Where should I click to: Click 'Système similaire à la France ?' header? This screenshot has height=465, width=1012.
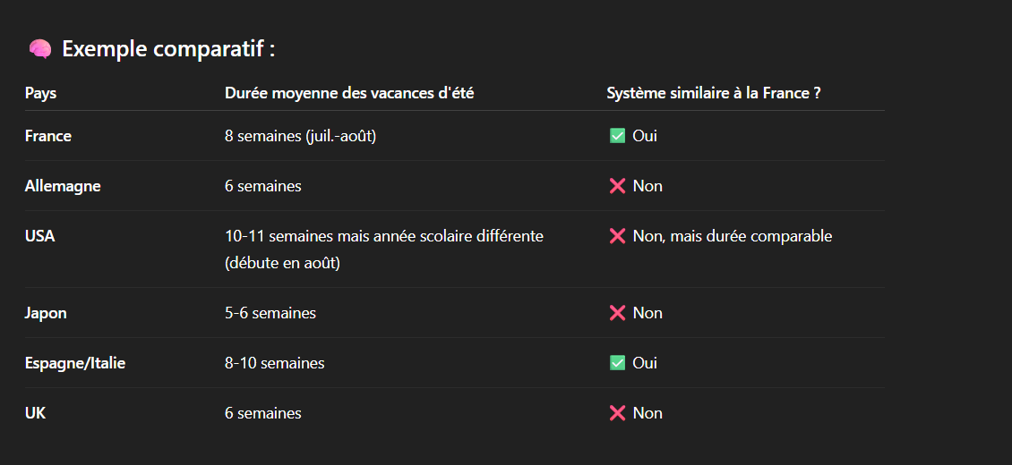[x=714, y=93]
